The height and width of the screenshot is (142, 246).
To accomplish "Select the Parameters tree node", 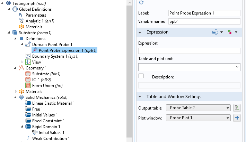I will (x=36, y=15).
